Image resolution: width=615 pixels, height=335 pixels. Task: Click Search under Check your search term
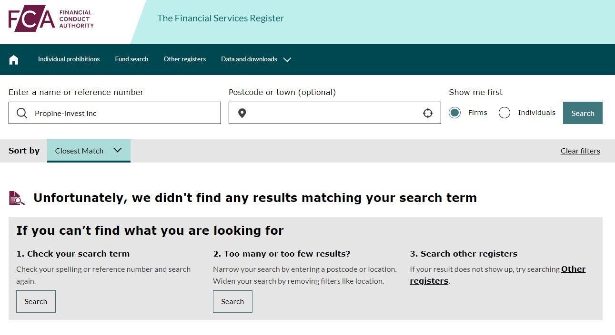point(36,301)
